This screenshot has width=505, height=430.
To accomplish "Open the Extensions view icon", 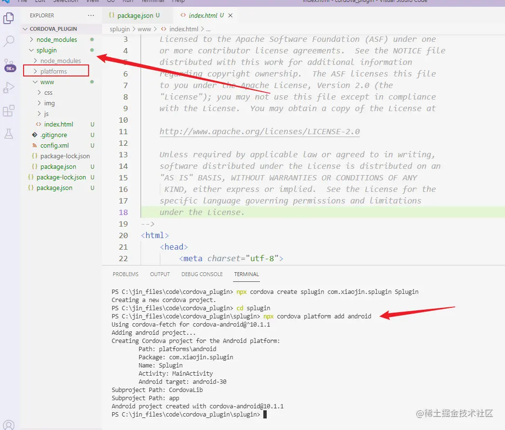I will tap(9, 111).
